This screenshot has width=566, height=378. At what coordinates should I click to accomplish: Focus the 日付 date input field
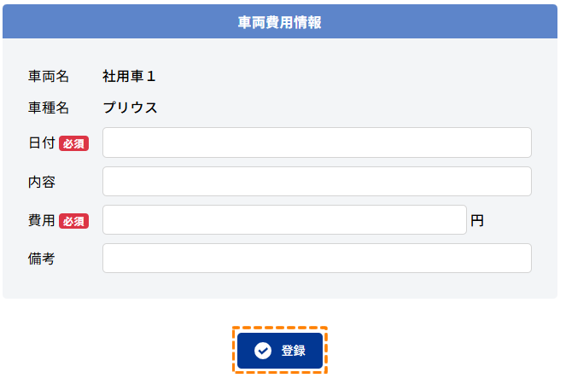click(317, 142)
